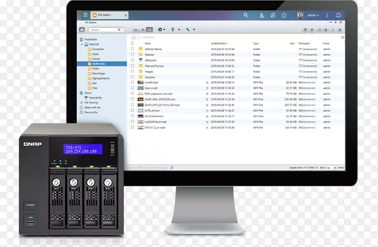Sort by the Name column header
The image size is (378, 247).
coord(148,43)
